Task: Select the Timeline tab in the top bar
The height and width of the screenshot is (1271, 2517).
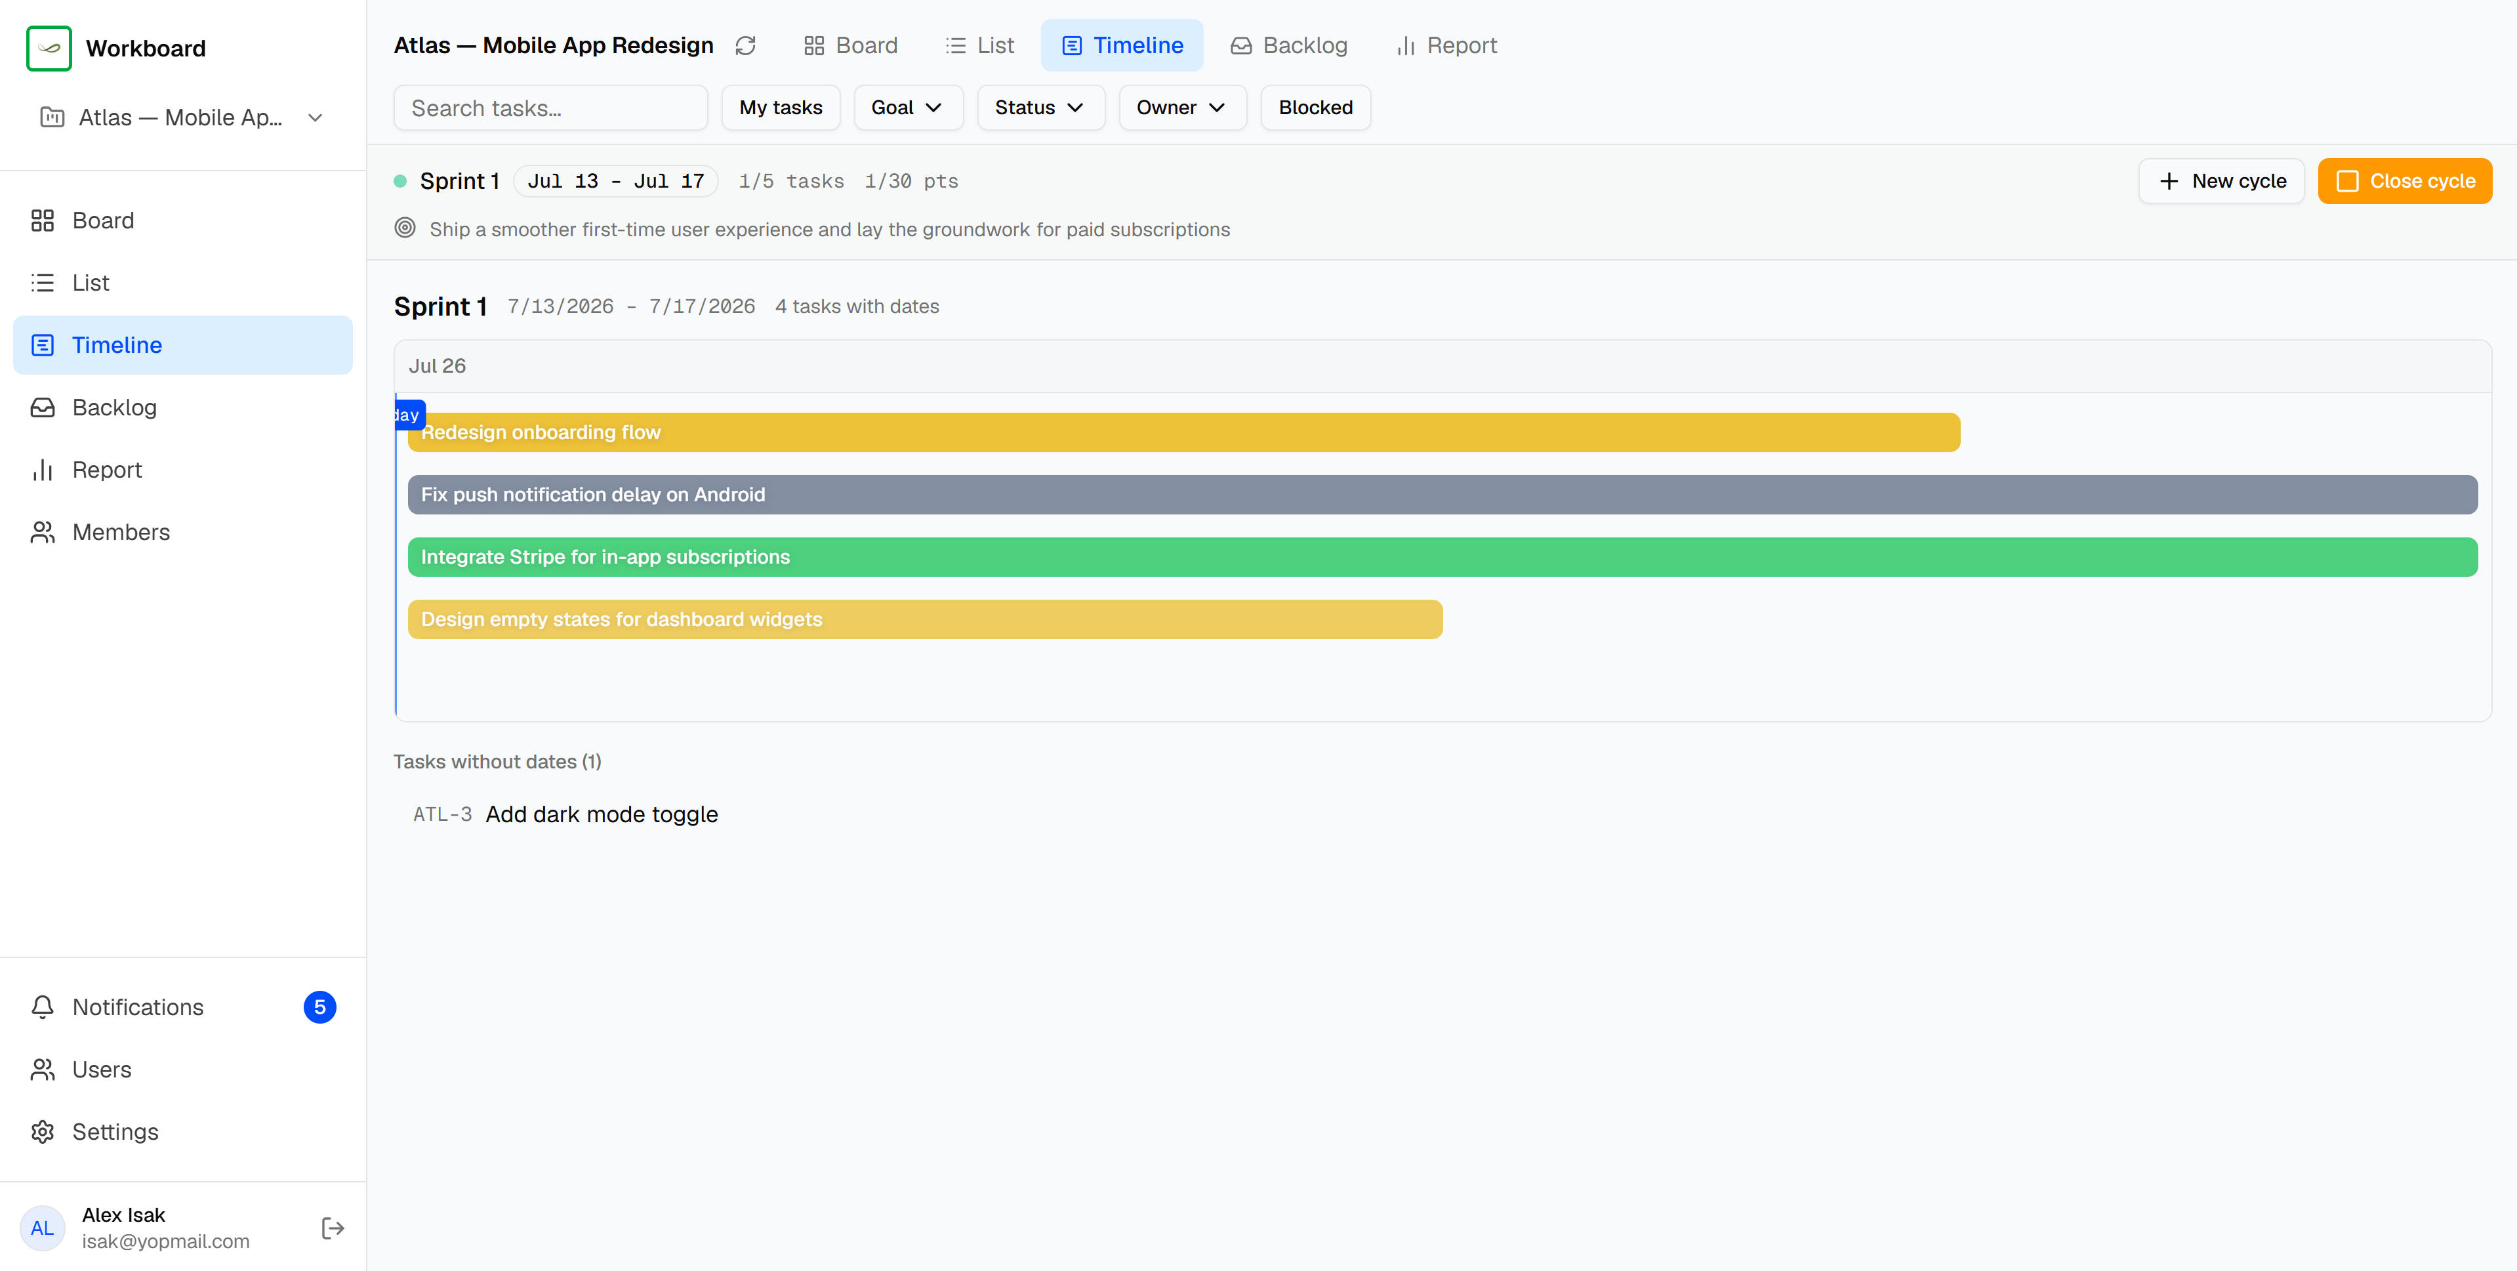Action: coord(1122,46)
